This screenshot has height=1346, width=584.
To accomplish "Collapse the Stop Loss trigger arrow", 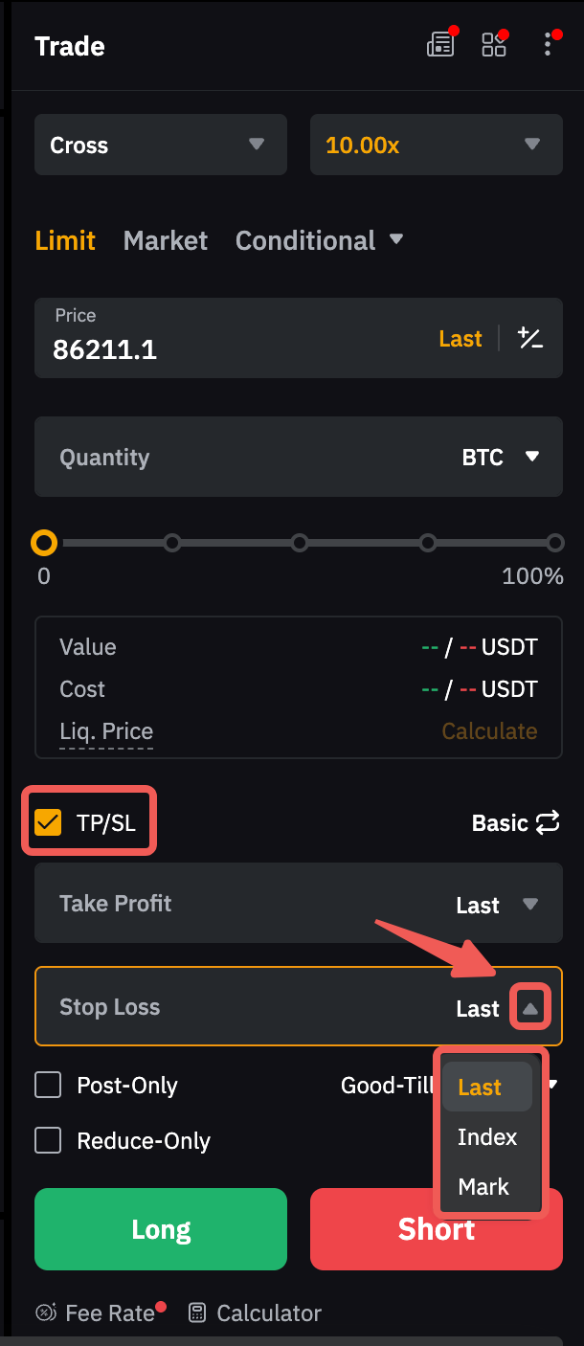I will click(530, 1008).
